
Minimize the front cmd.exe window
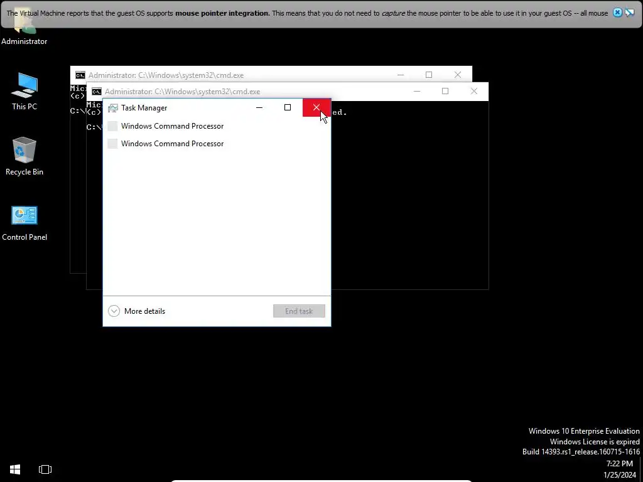pos(417,92)
